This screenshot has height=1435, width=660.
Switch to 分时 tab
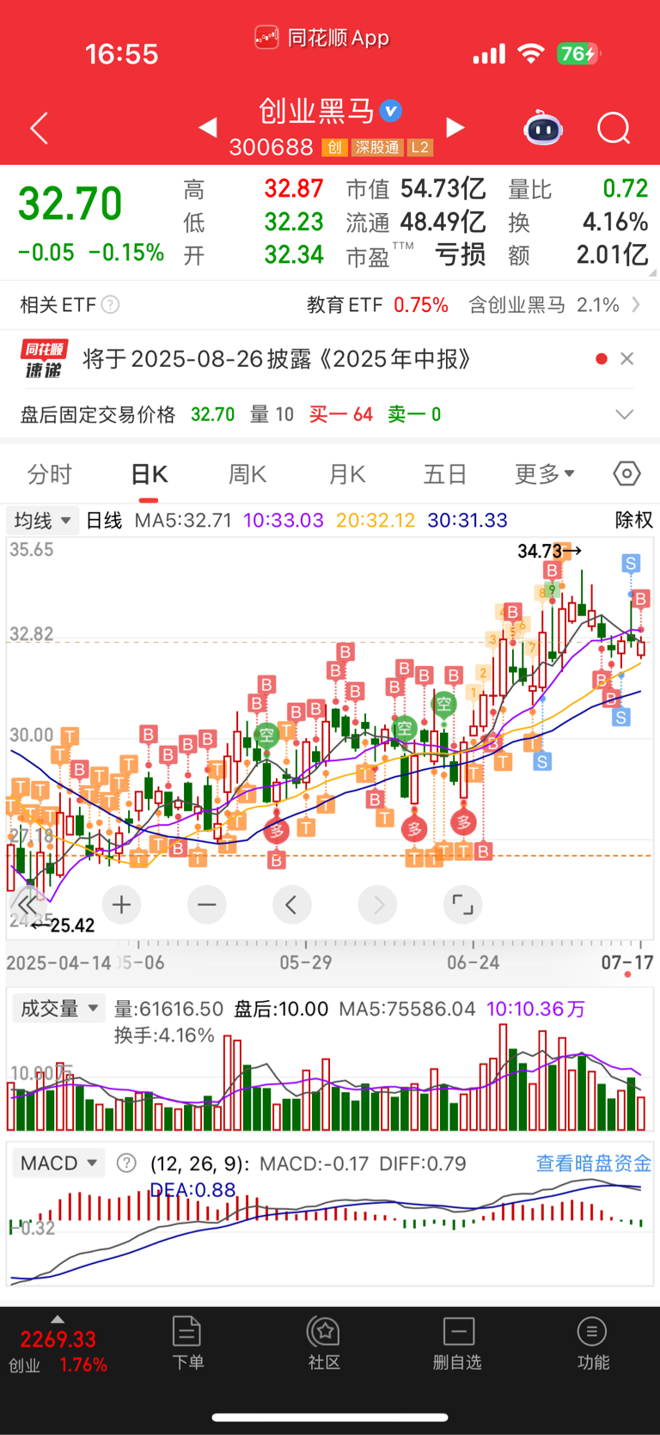50,474
